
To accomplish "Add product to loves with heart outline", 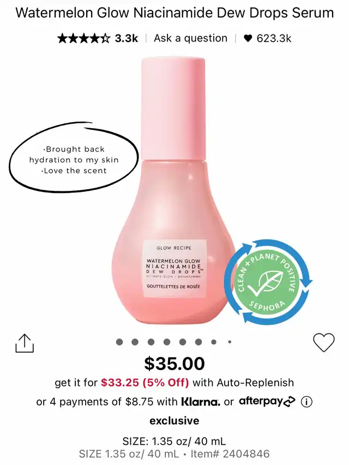I will coord(324,342).
